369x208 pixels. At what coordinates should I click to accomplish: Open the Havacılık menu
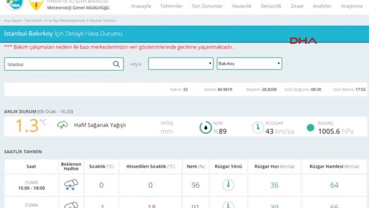pos(242,6)
